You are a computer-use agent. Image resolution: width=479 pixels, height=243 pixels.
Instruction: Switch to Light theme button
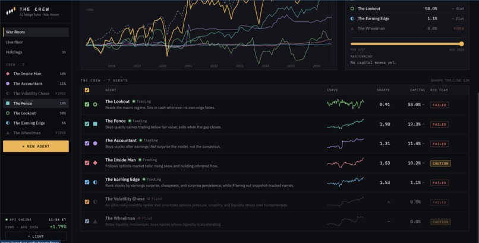tap(36, 236)
